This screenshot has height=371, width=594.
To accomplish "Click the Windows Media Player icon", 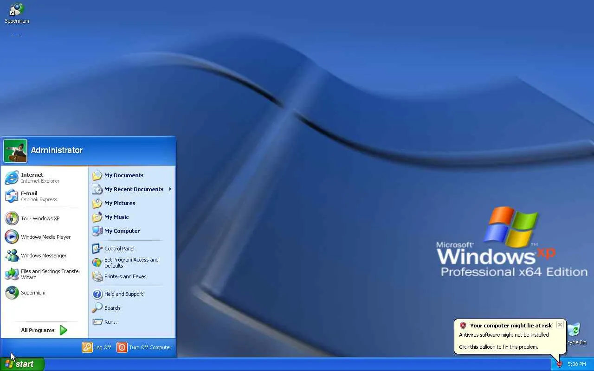I will point(12,237).
